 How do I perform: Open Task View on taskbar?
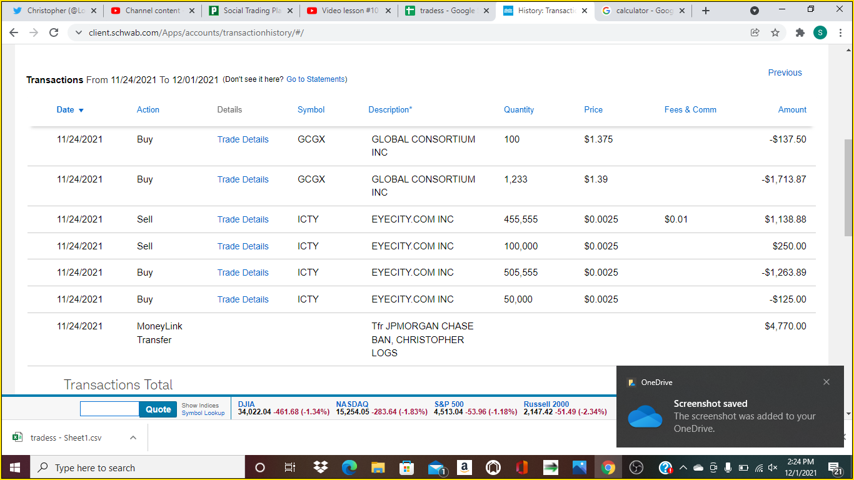(289, 467)
